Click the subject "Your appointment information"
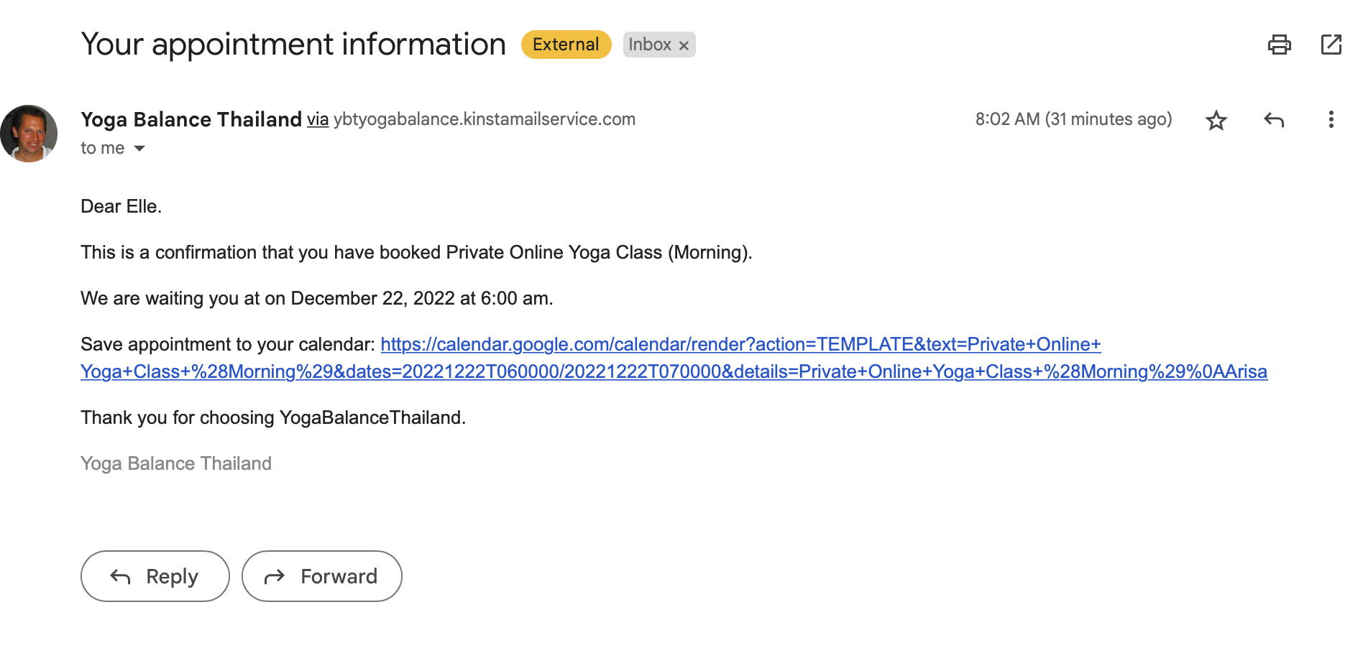This screenshot has width=1363, height=648. (293, 45)
